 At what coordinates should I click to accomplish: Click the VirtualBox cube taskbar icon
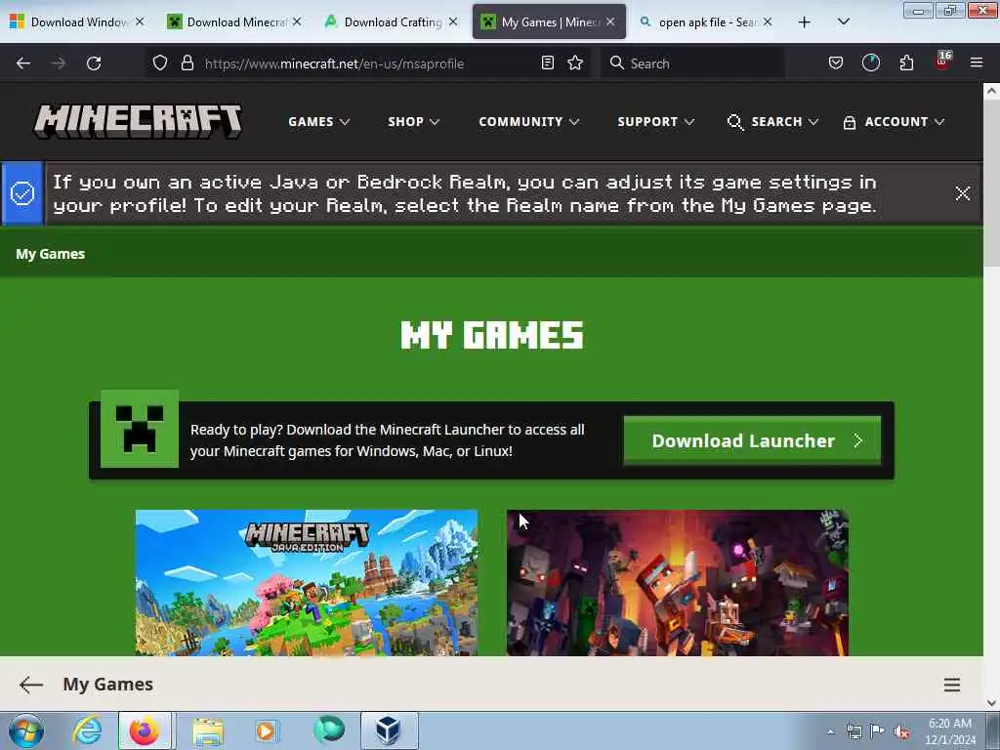pos(389,730)
